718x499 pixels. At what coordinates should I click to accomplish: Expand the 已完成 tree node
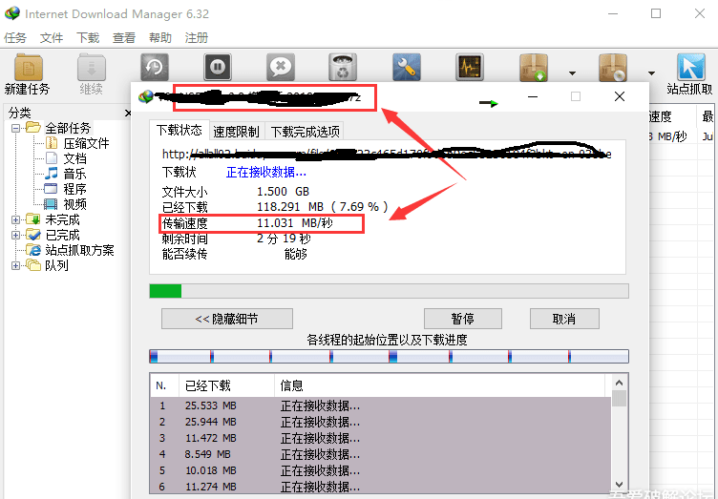coord(15,235)
